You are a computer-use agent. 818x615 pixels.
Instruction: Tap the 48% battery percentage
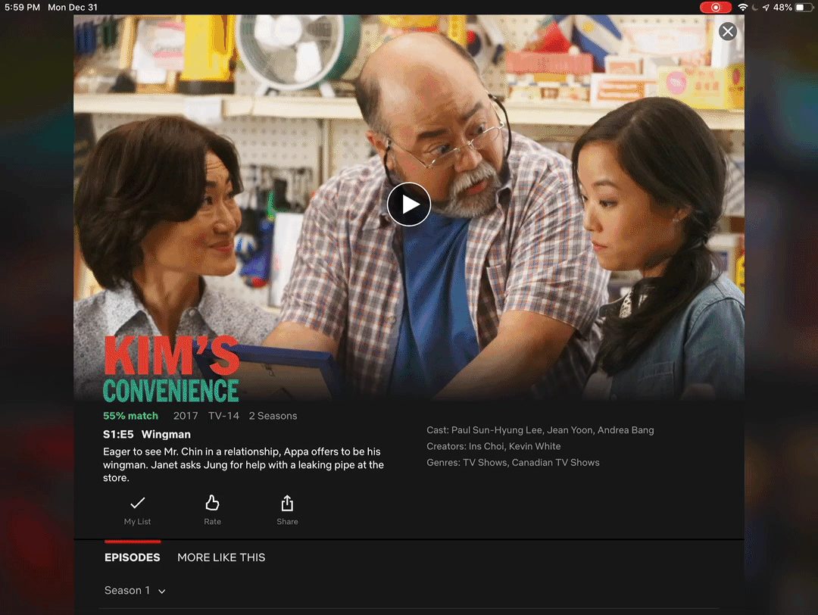(x=782, y=8)
